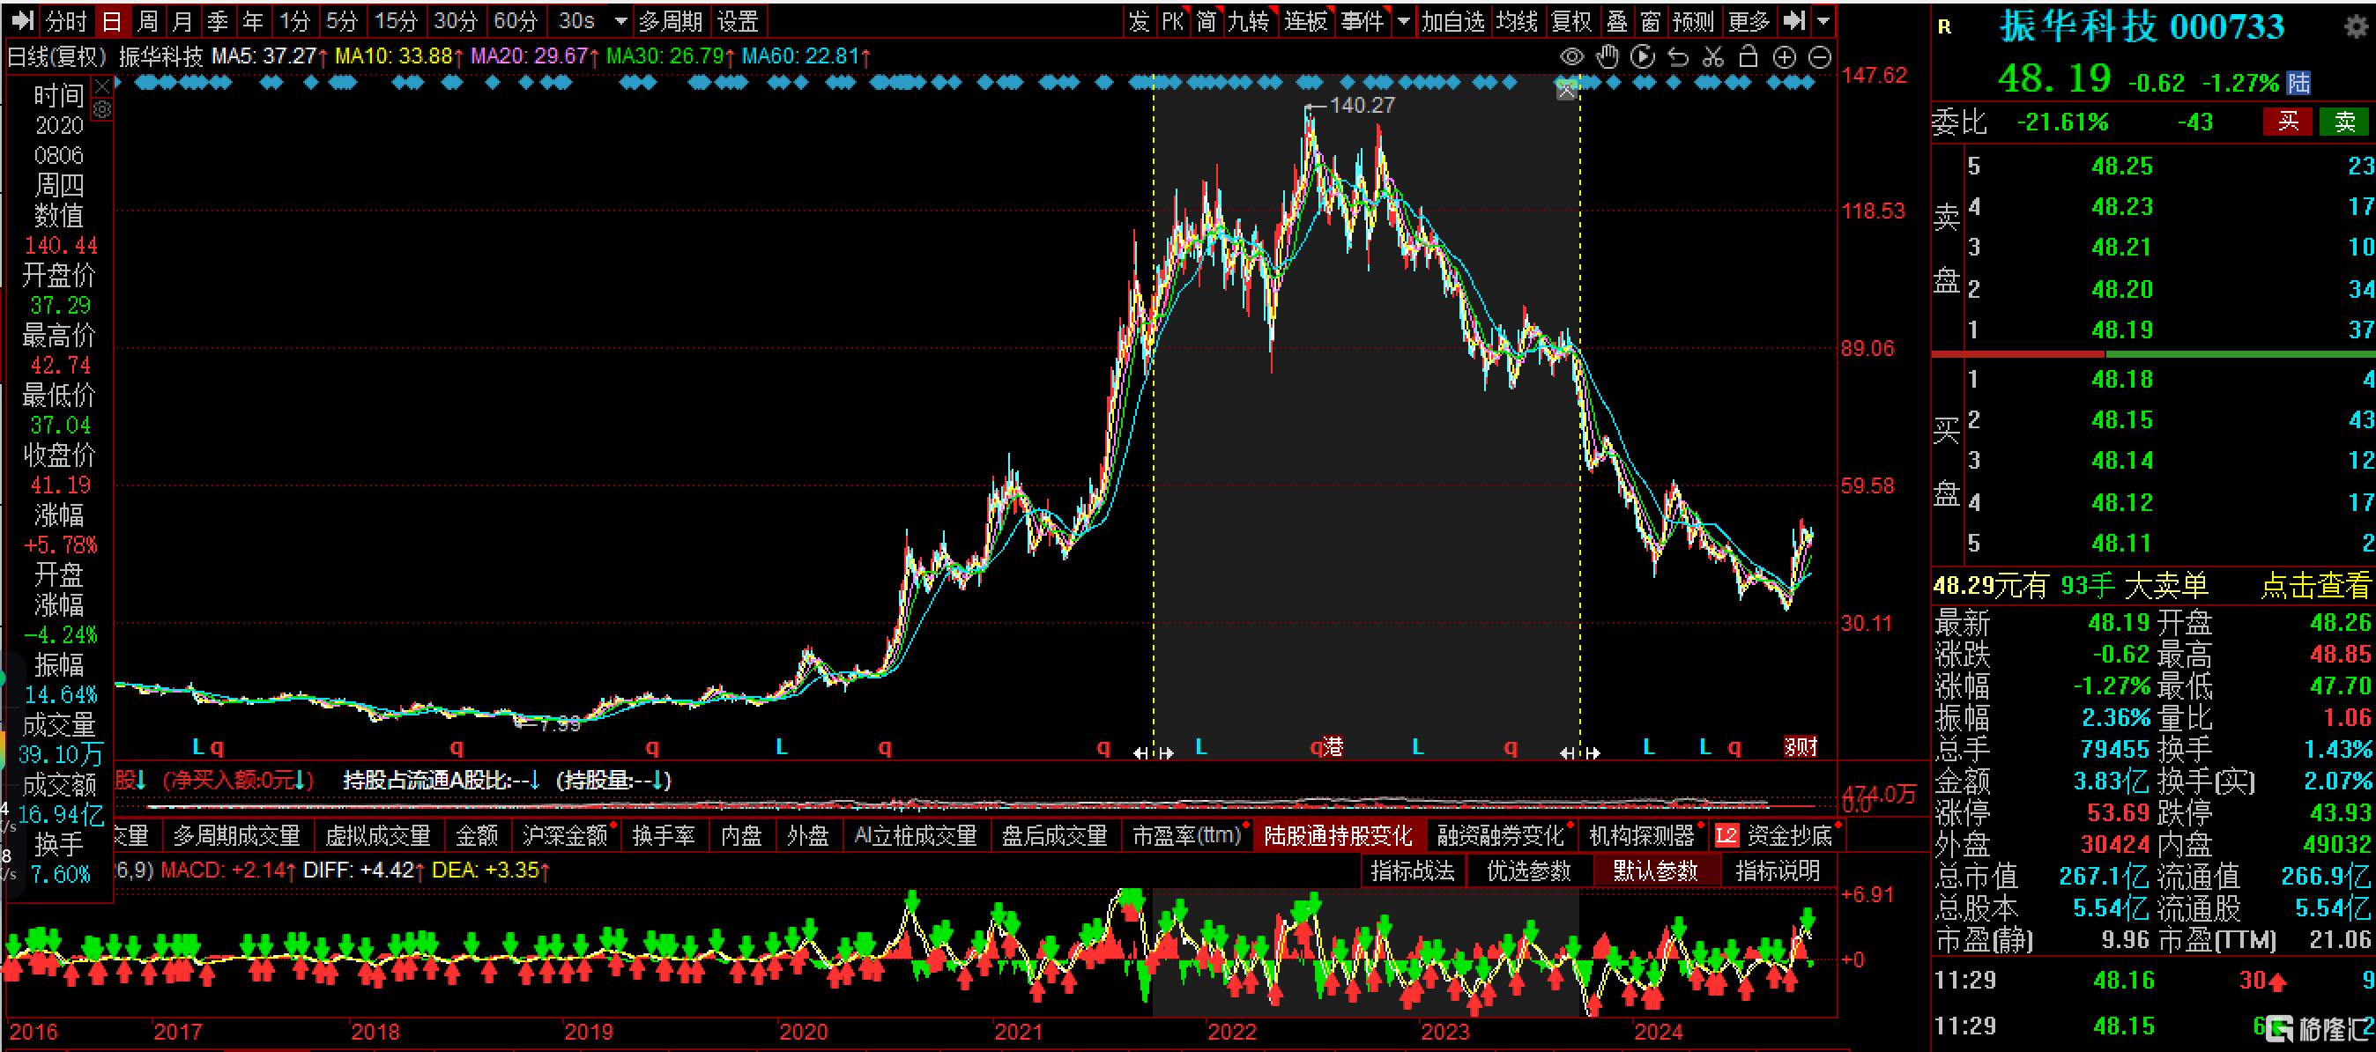
Task: Close the data panel with X icon
Action: 102,86
